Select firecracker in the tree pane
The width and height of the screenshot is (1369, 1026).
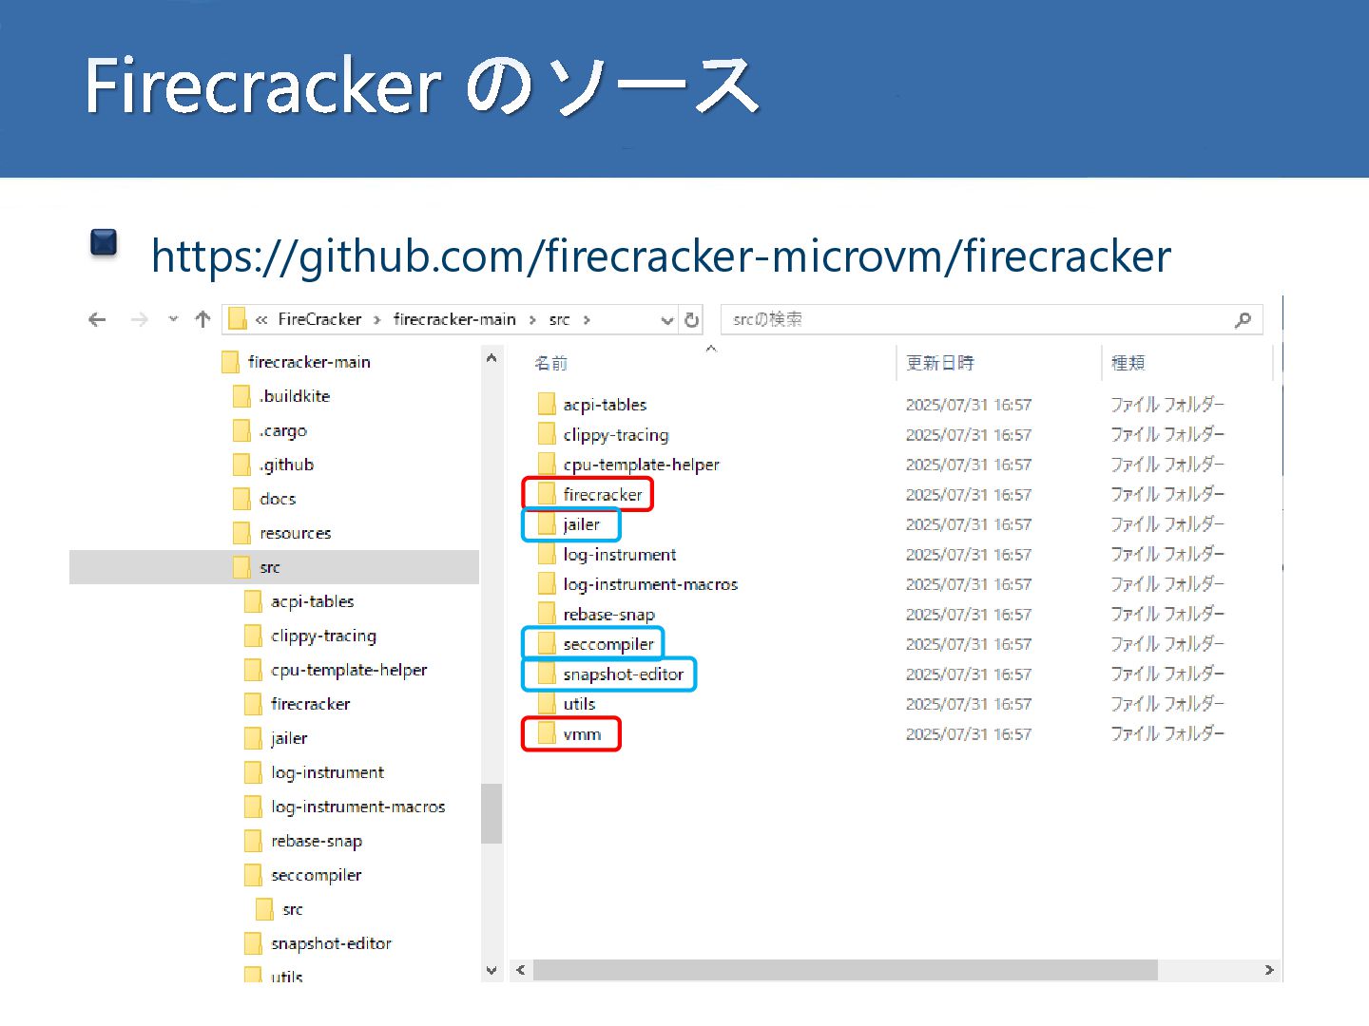(310, 704)
